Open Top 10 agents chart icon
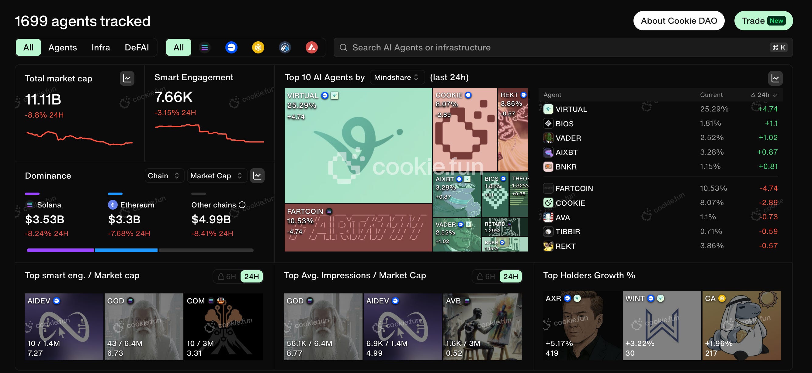Viewport: 812px width, 373px height. 775,78
